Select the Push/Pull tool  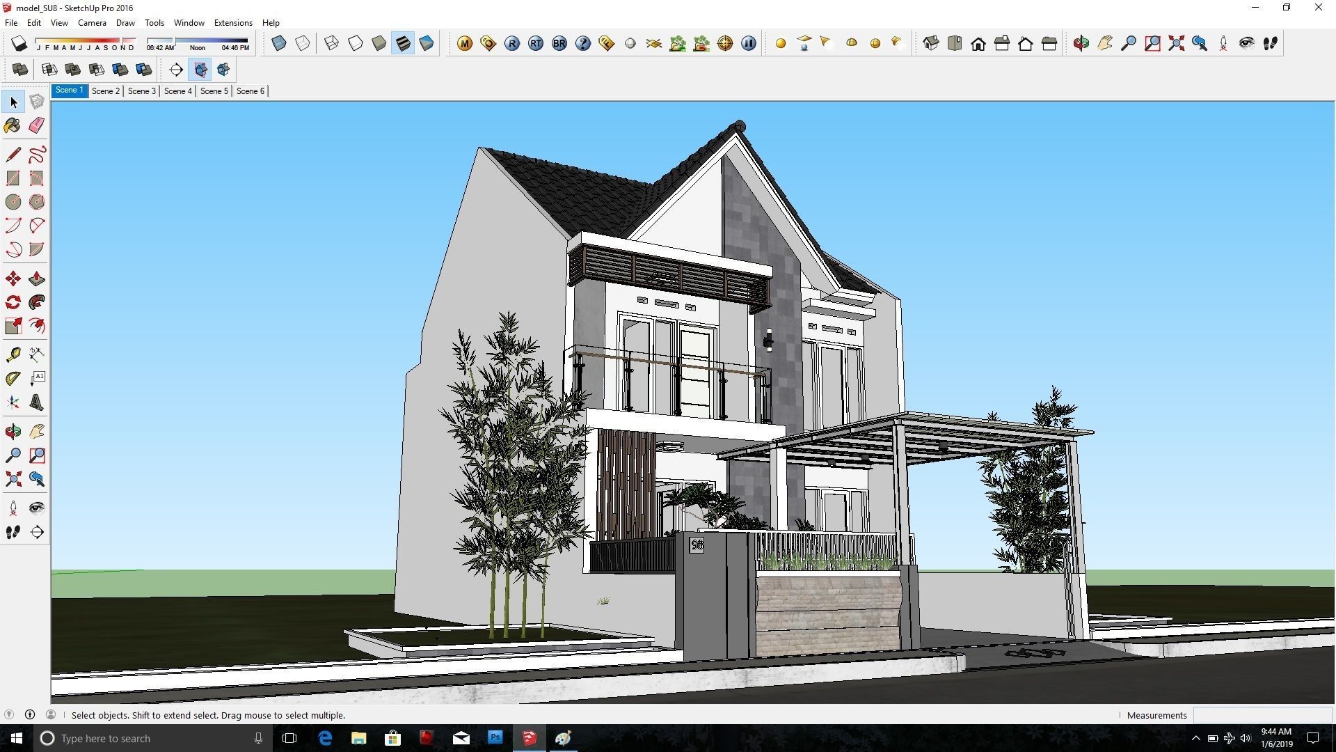click(37, 279)
